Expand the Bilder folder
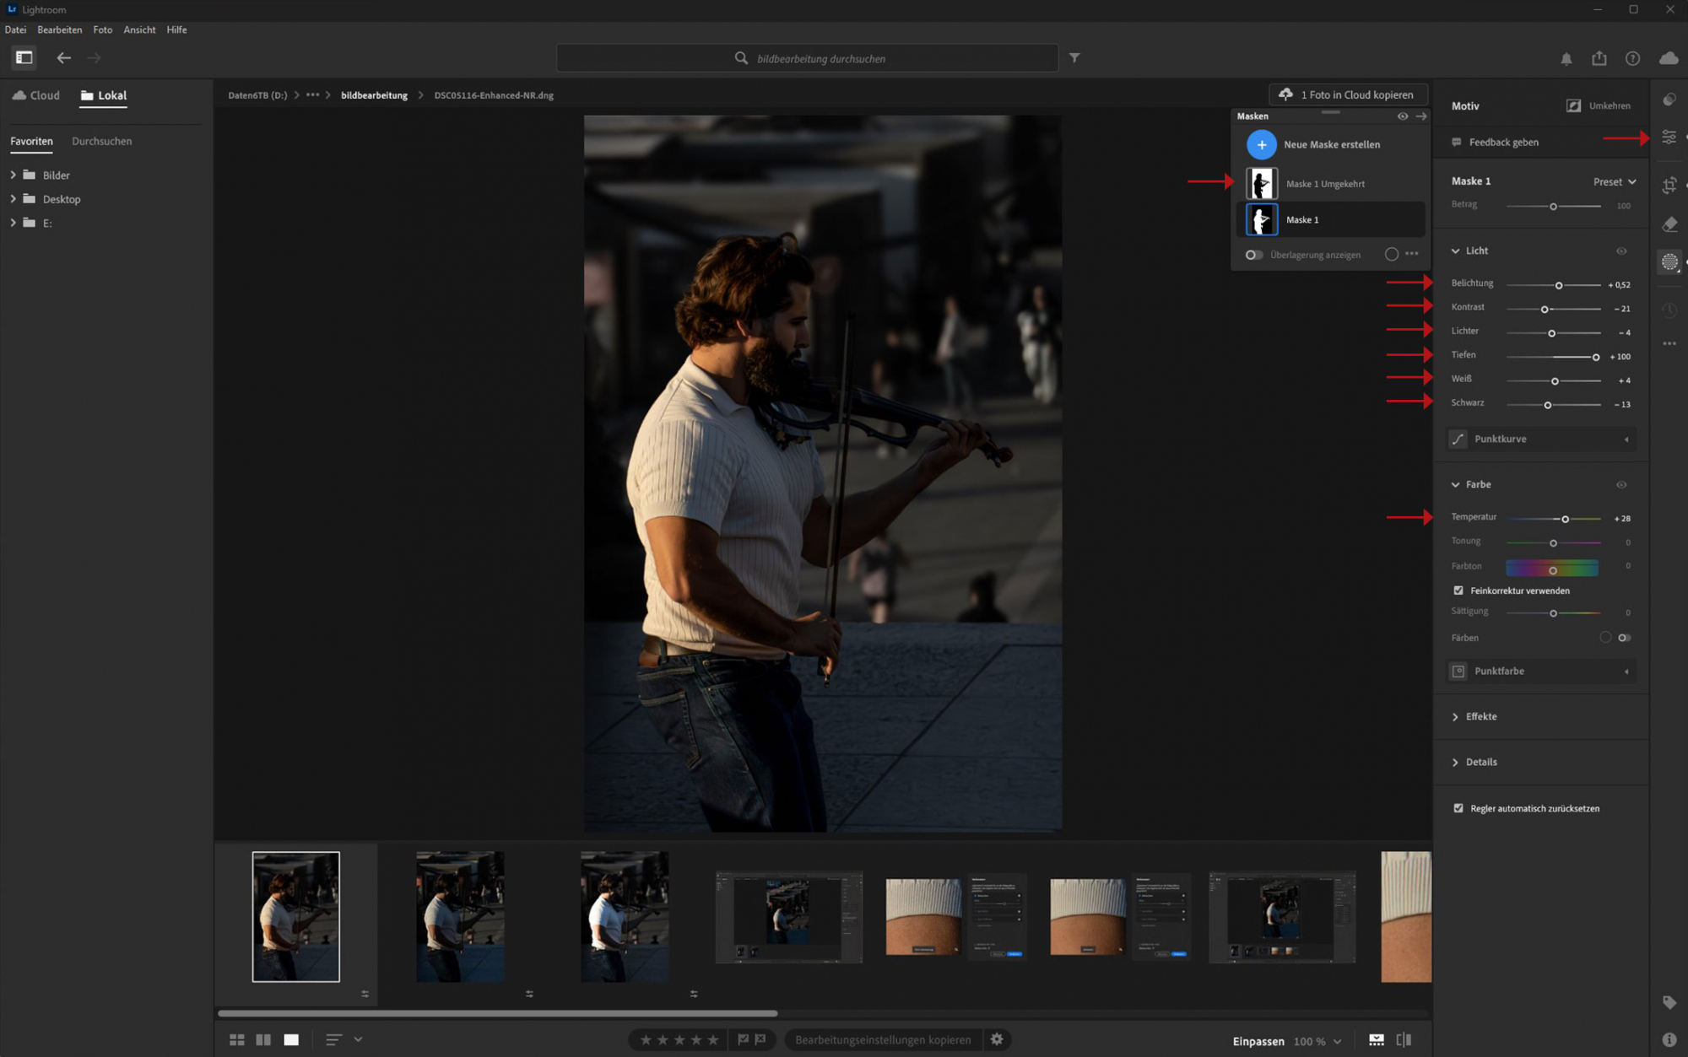1688x1057 pixels. pos(13,175)
